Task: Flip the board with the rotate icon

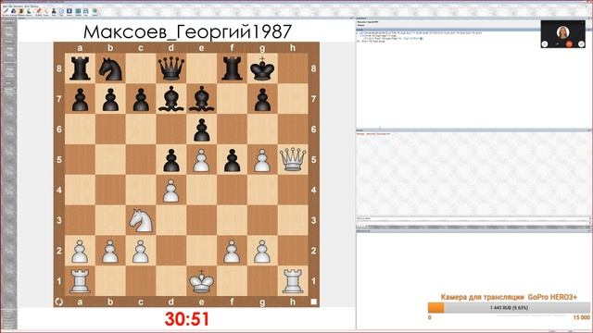Action: (x=59, y=302)
